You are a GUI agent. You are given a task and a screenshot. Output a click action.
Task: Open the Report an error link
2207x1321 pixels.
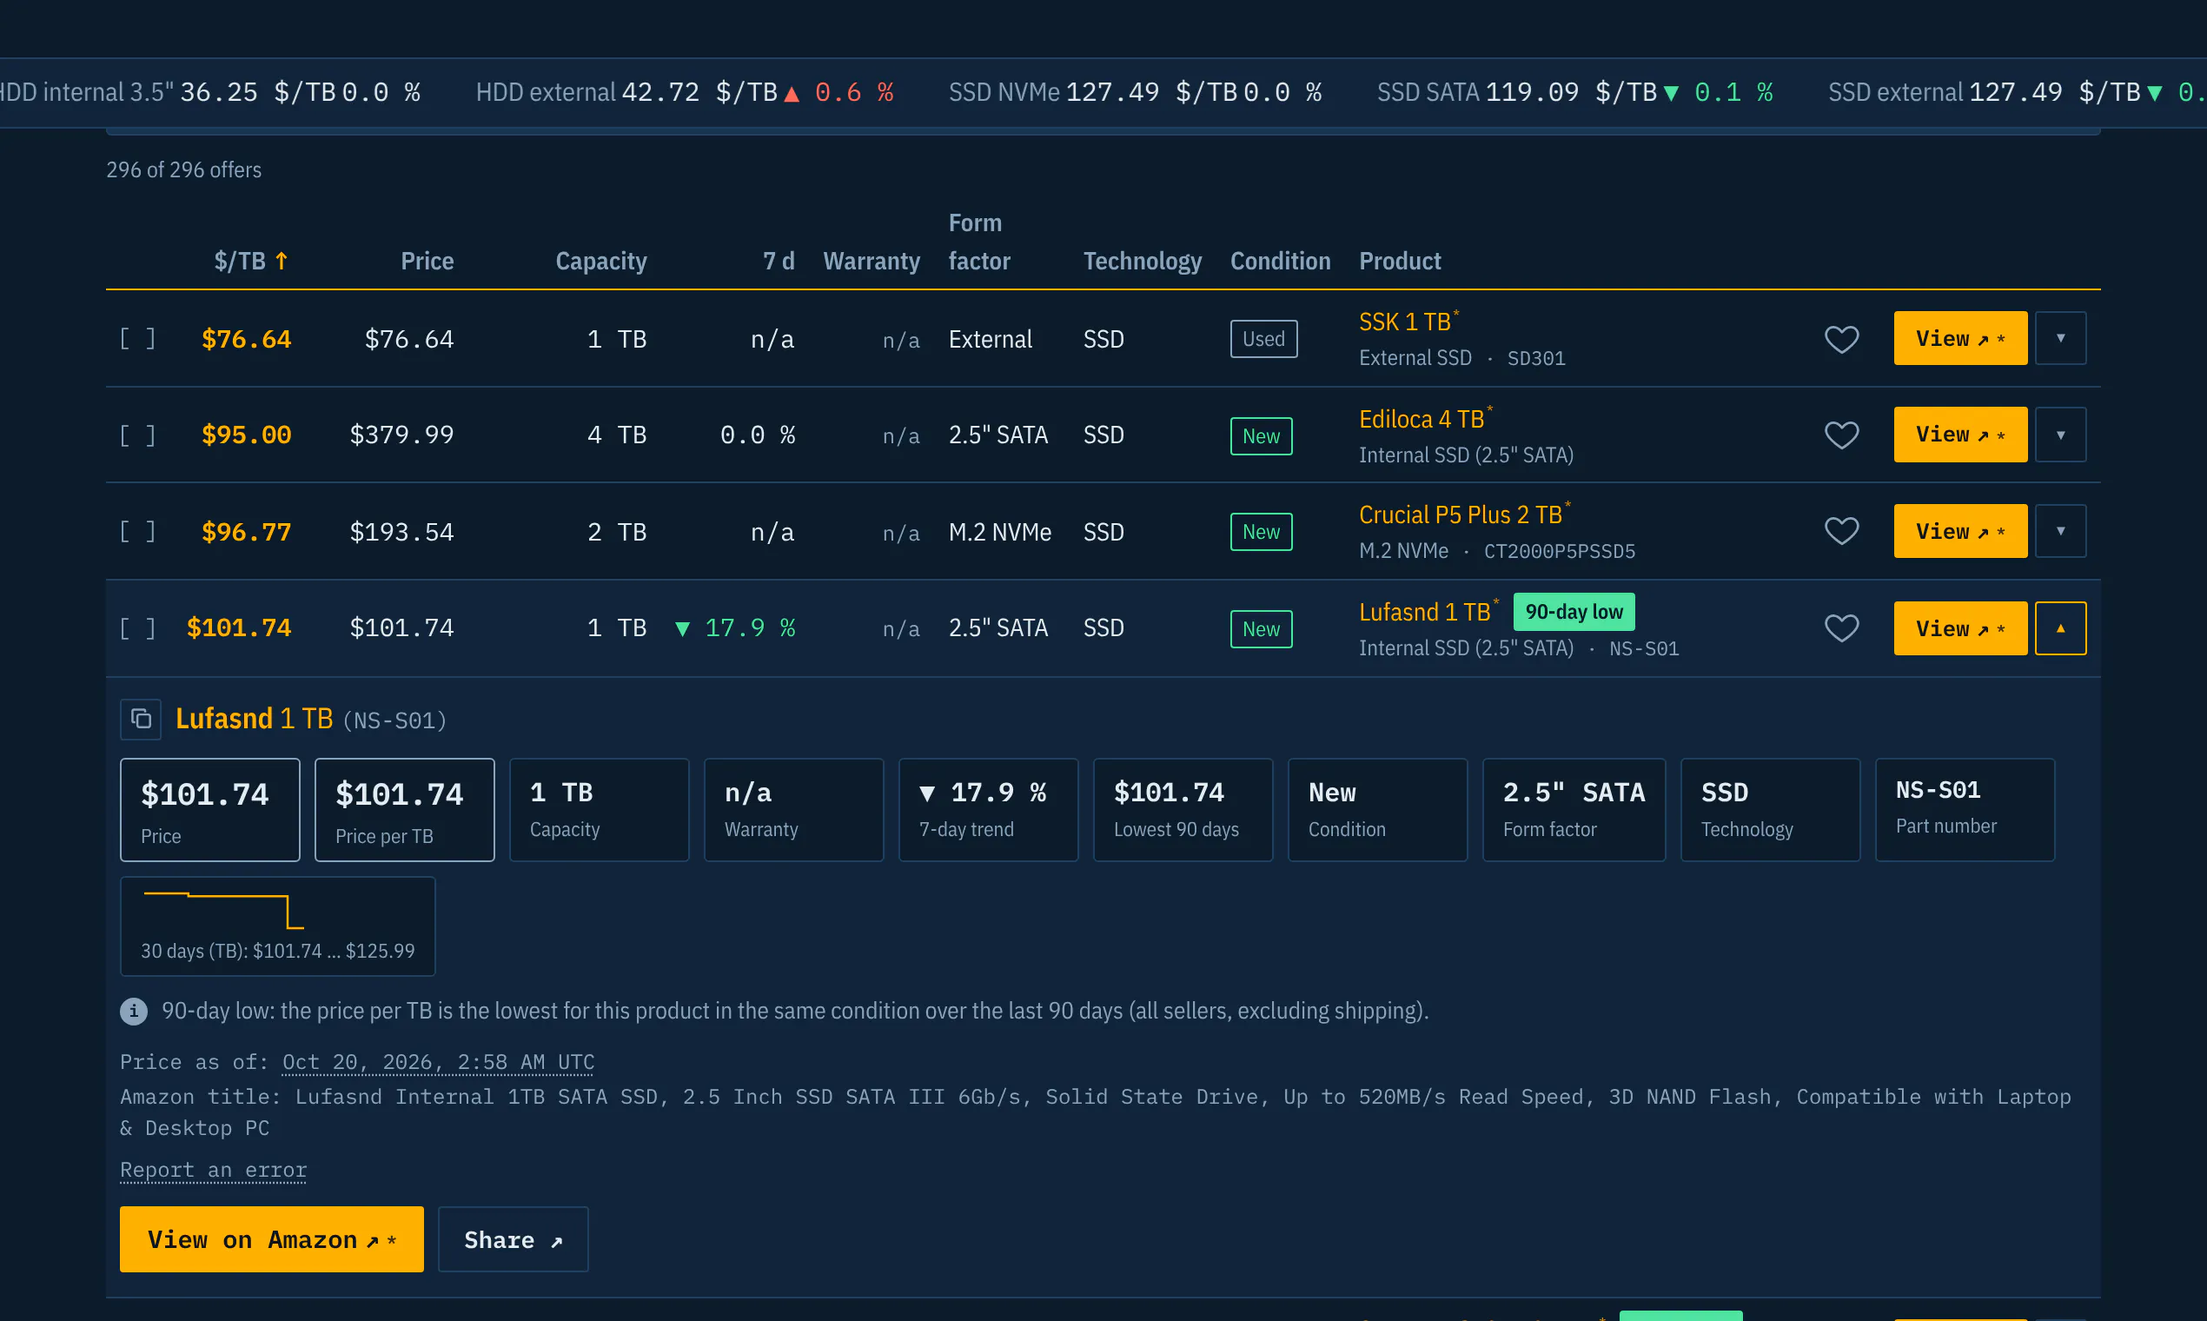(x=214, y=1170)
